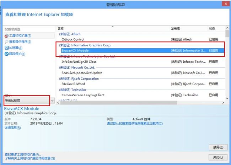The image size is (231, 165).
Task: Click the 跟踪保护 blocked-circle icon
Action: tap(6, 54)
